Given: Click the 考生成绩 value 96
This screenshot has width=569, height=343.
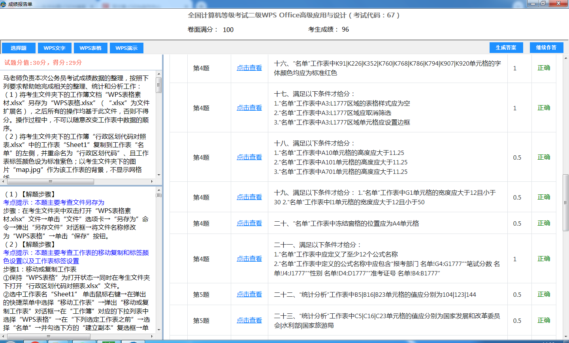Looking at the screenshot, I should point(345,30).
